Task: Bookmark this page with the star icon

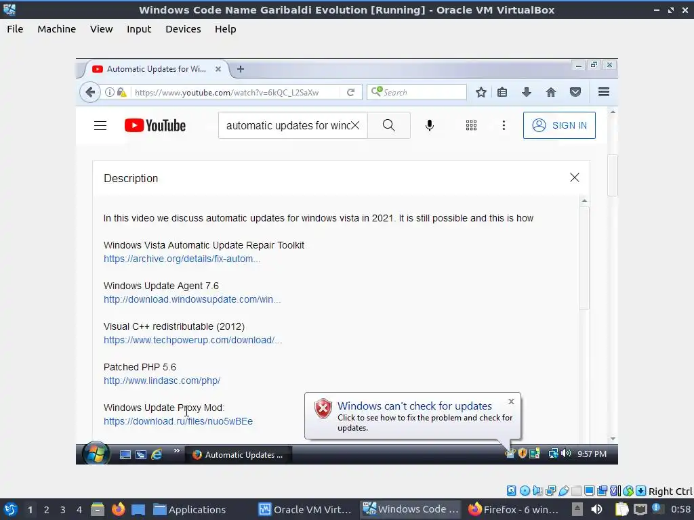Action: click(x=481, y=92)
